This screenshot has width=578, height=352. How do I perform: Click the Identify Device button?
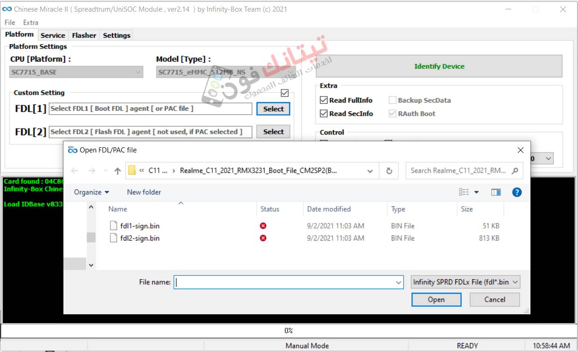tap(439, 66)
